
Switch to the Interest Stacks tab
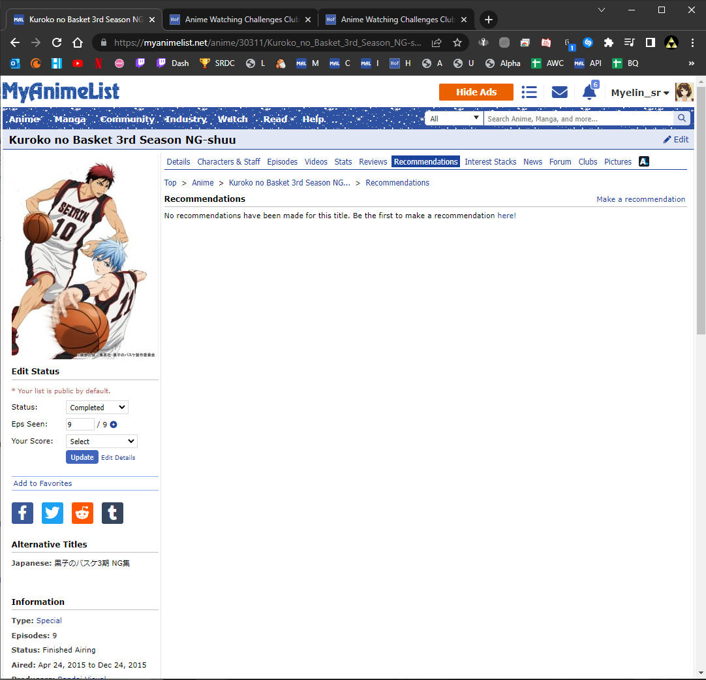click(x=490, y=161)
